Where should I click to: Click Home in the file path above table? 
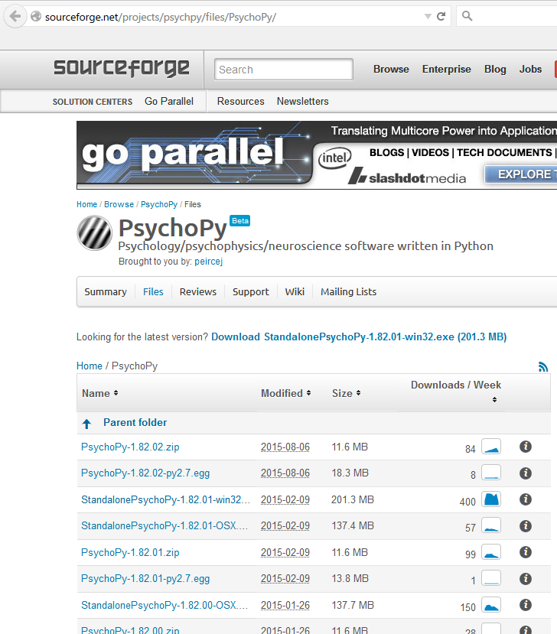click(x=90, y=366)
